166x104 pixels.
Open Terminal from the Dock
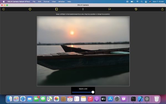[133, 99]
